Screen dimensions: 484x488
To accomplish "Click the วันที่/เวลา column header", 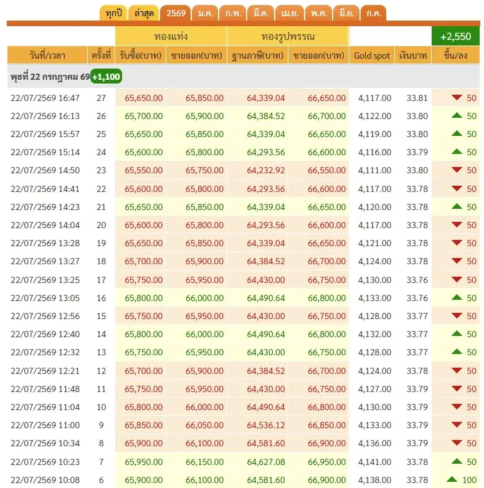I will click(x=47, y=55).
